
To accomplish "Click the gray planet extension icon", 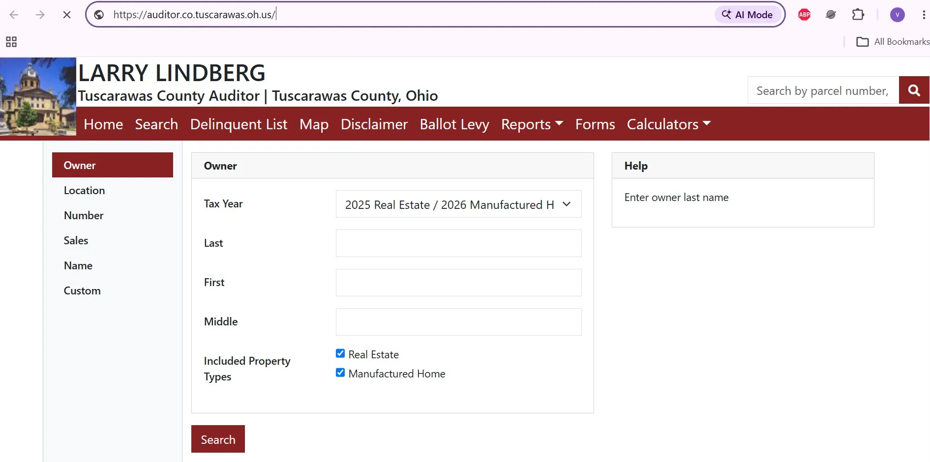I will [x=831, y=15].
